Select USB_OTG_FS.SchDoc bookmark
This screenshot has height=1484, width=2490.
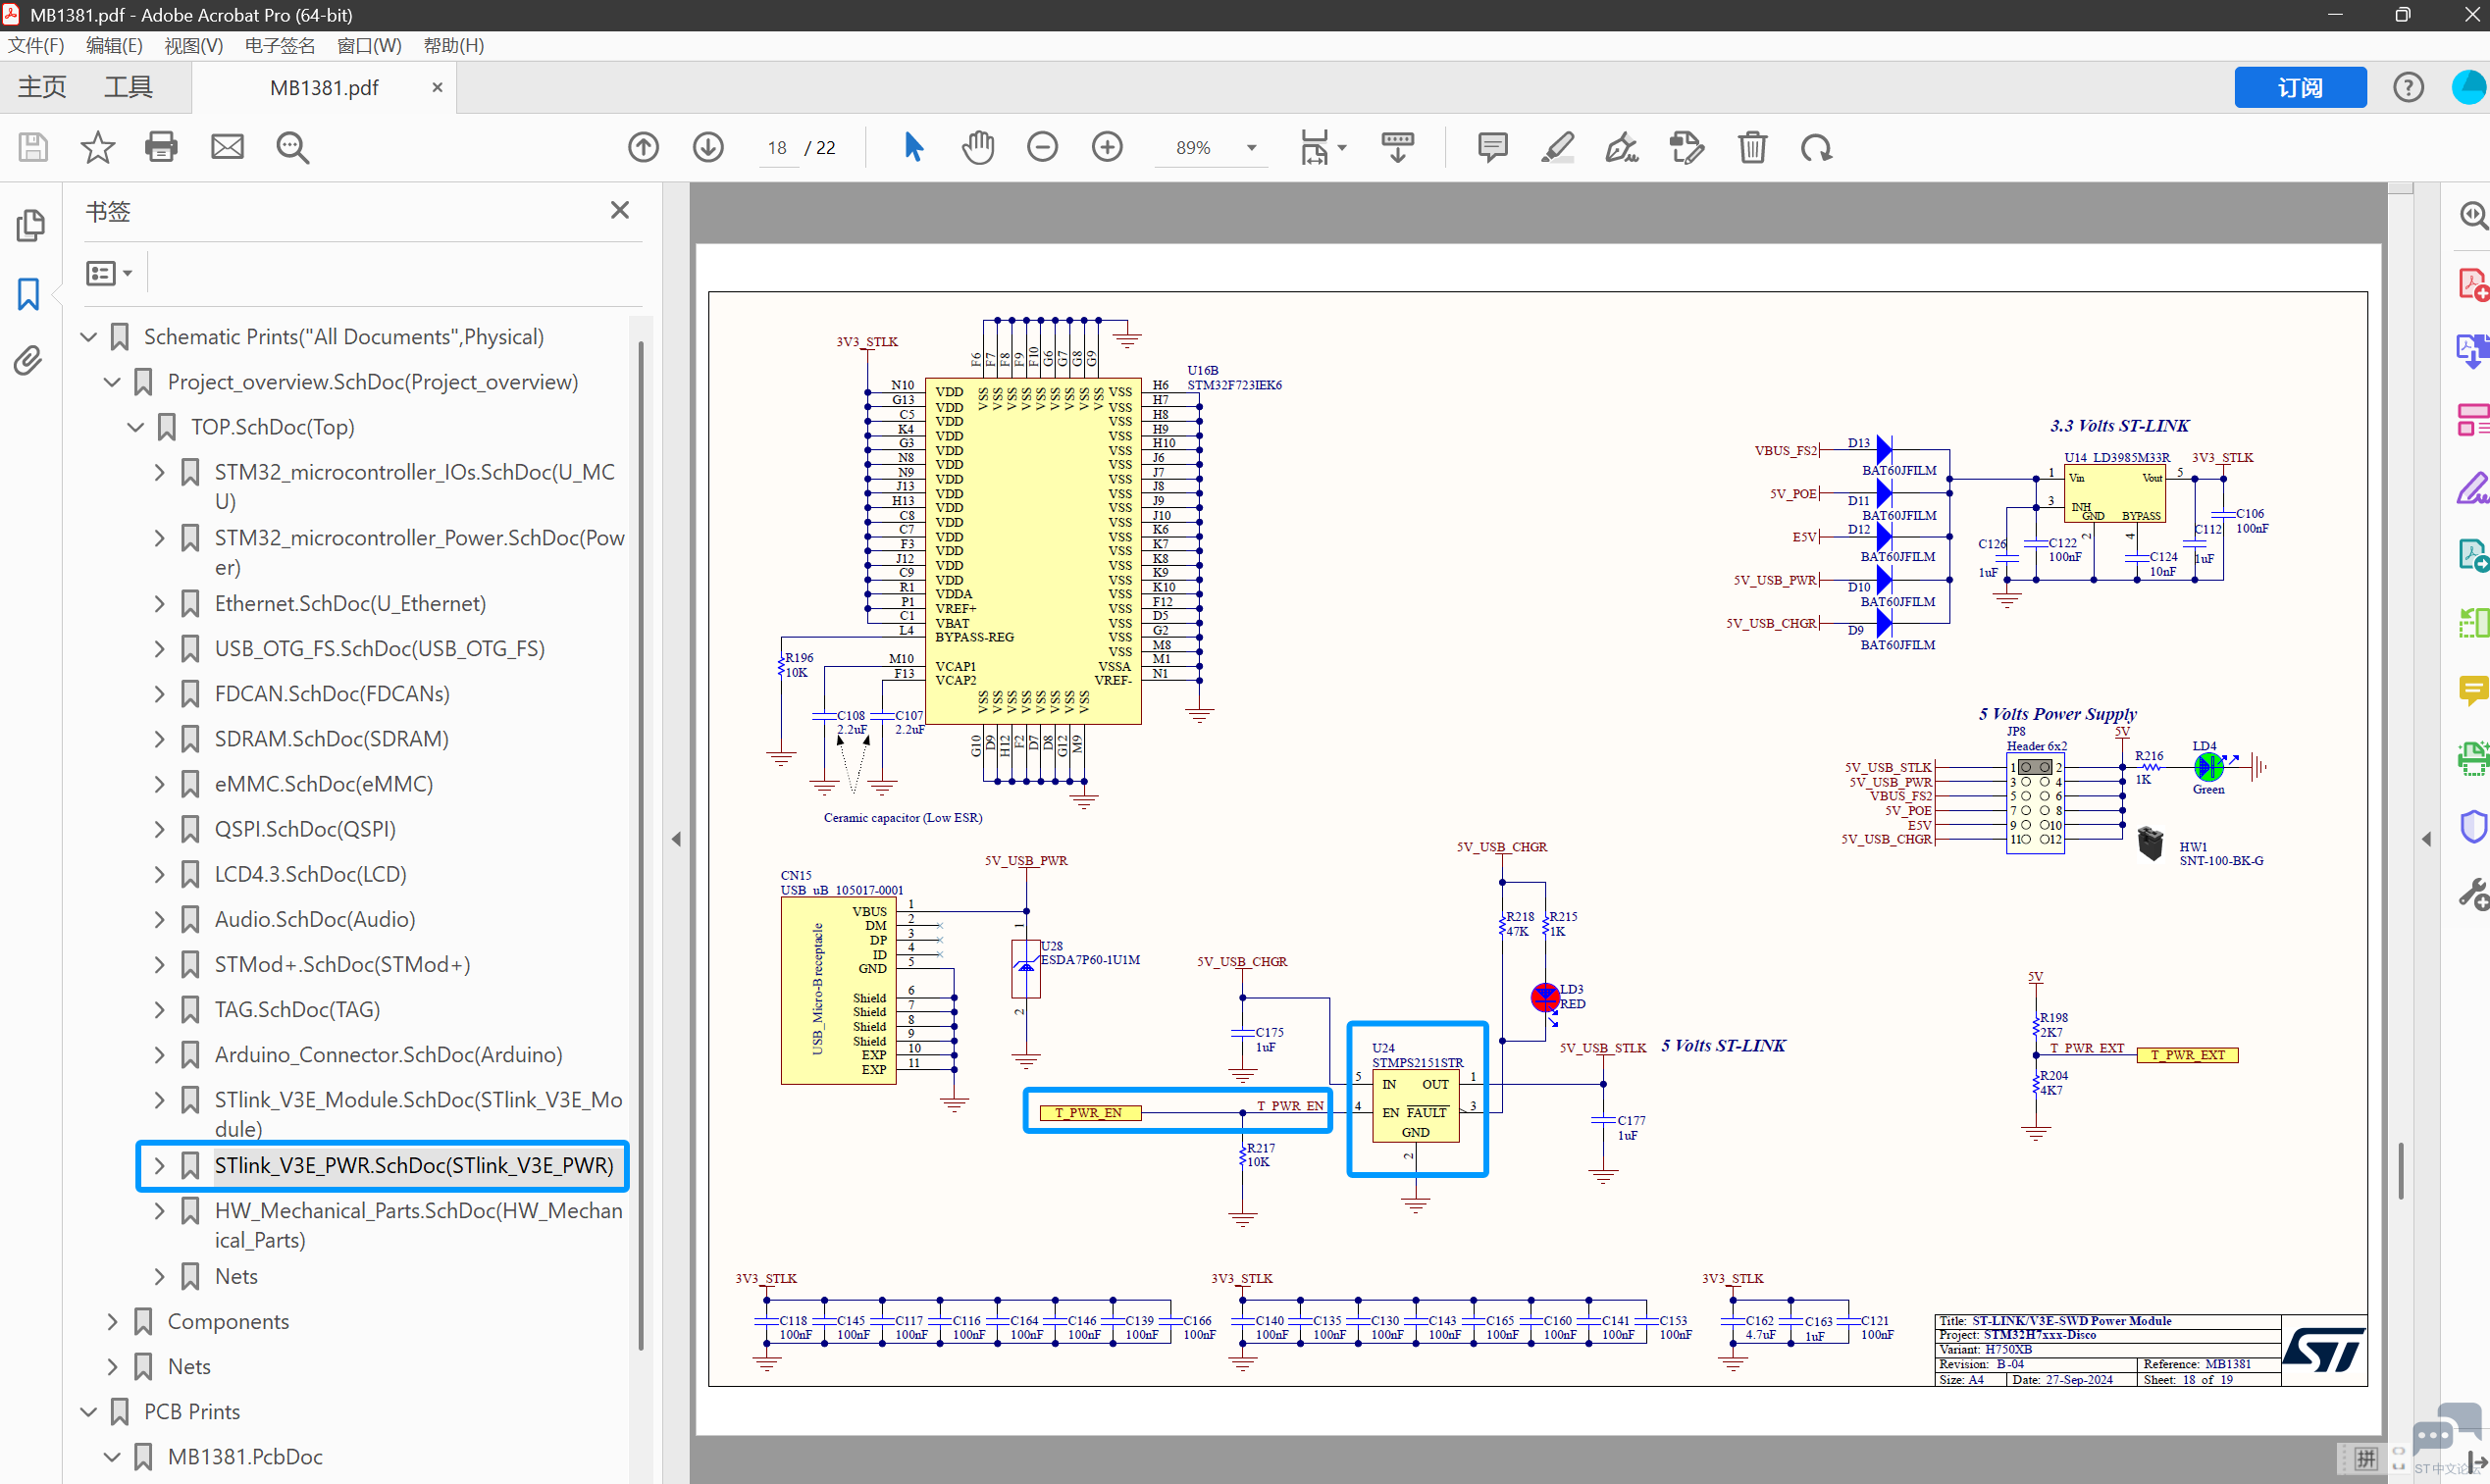tap(380, 648)
